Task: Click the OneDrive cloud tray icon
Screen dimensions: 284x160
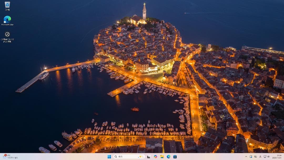Action: 255,157
